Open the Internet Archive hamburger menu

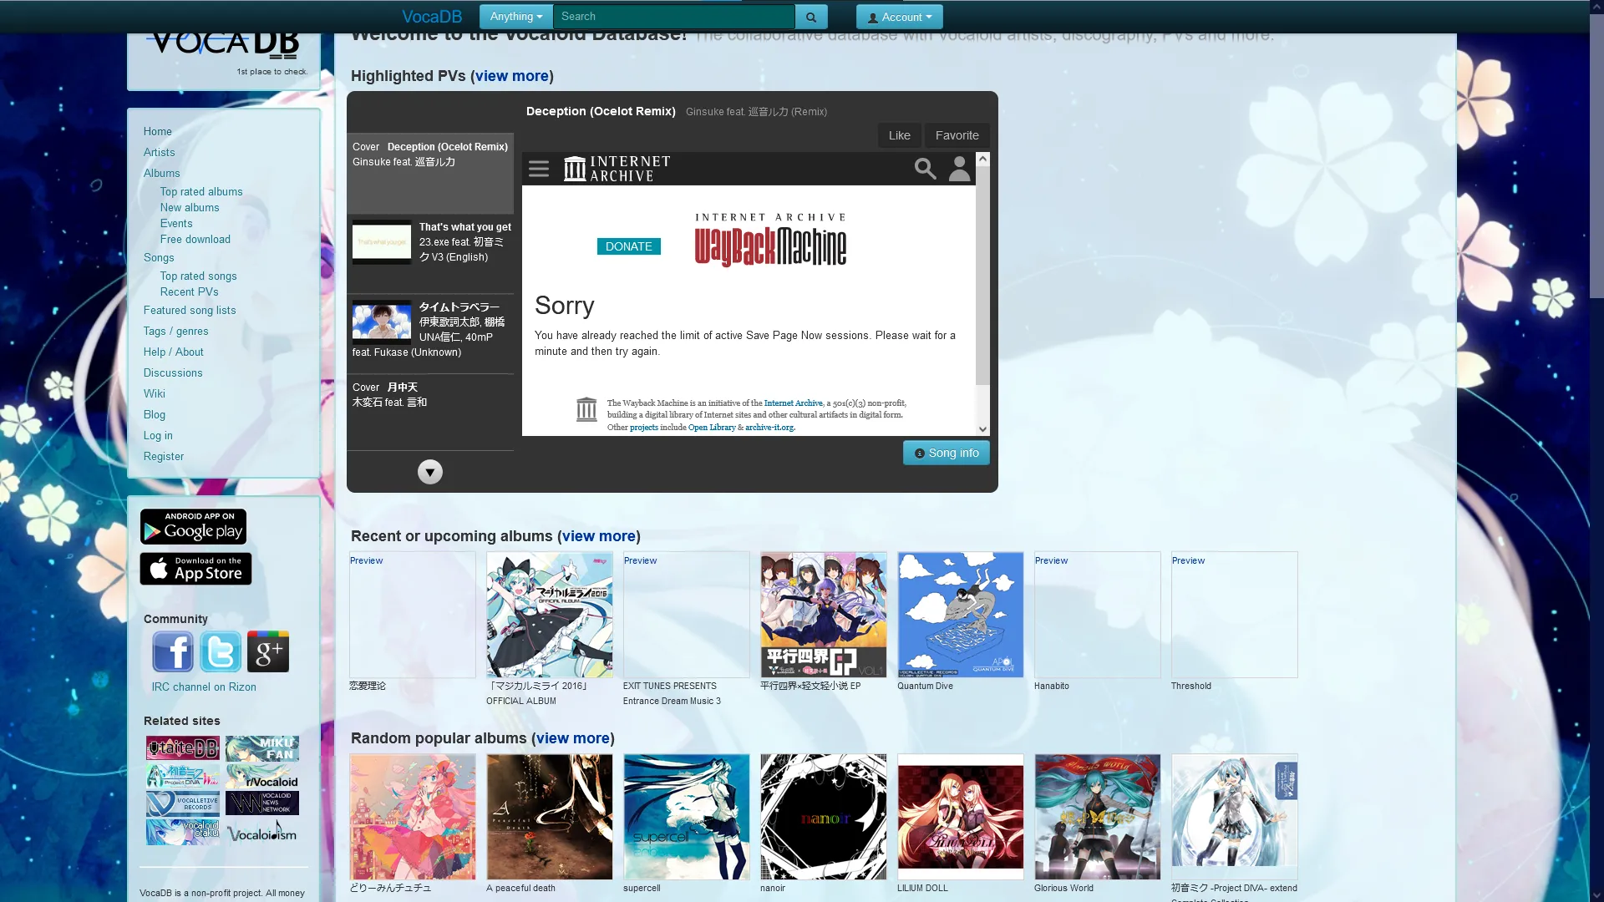pyautogui.click(x=539, y=169)
